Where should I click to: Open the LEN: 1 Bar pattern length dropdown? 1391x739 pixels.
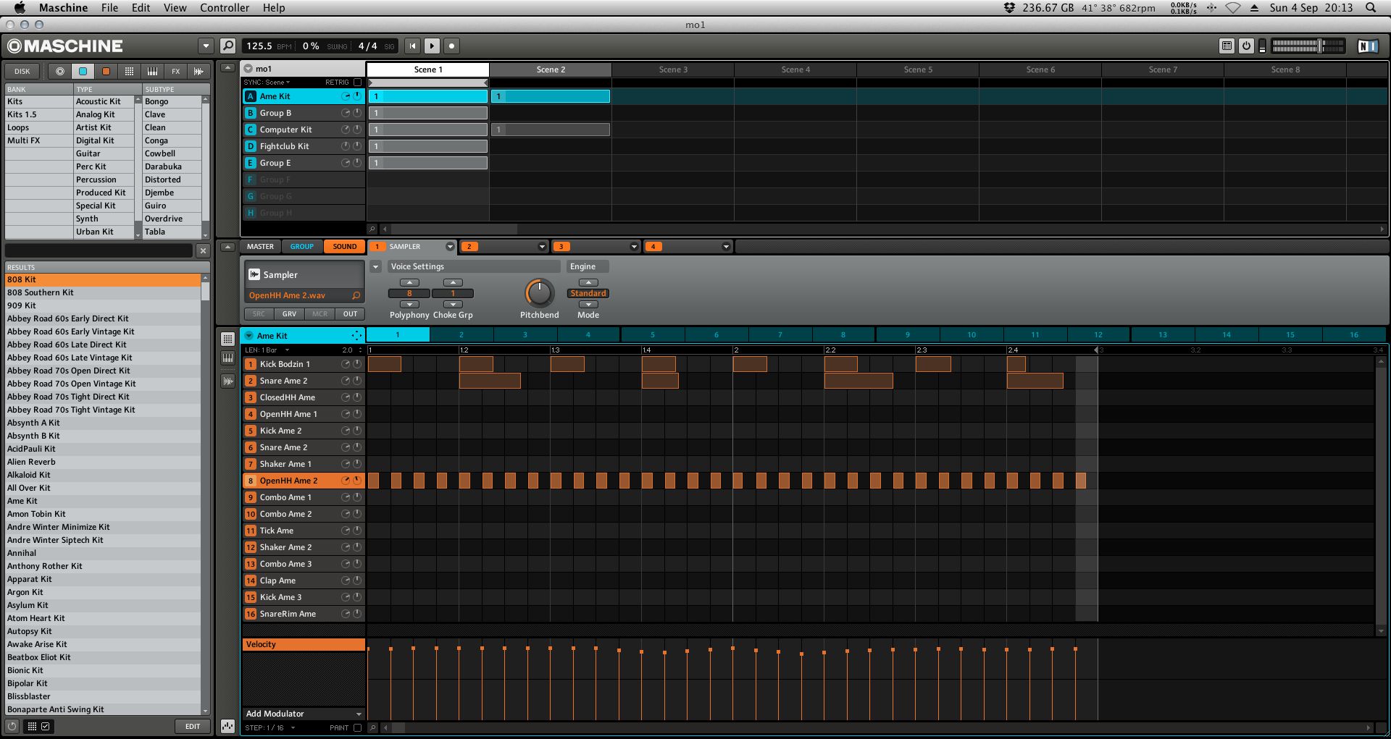point(267,350)
